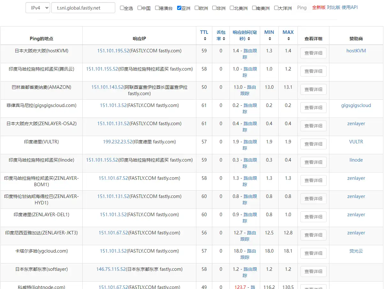Click 查看详细 for 印度马哈拉施特拉邦孟买(腾讯云)
384x289 pixels.
pyautogui.click(x=313, y=71)
